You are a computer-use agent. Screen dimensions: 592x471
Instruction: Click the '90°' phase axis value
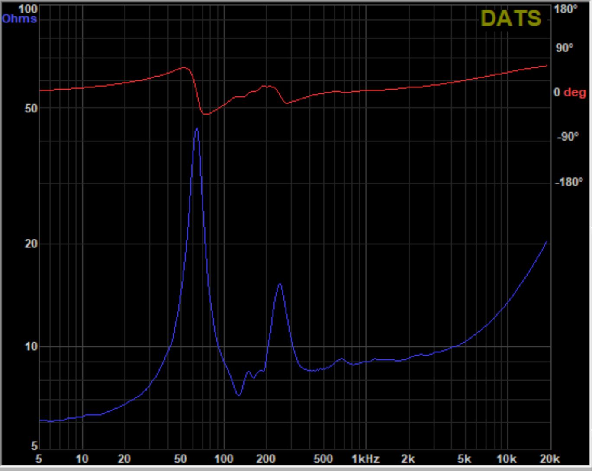pos(565,48)
